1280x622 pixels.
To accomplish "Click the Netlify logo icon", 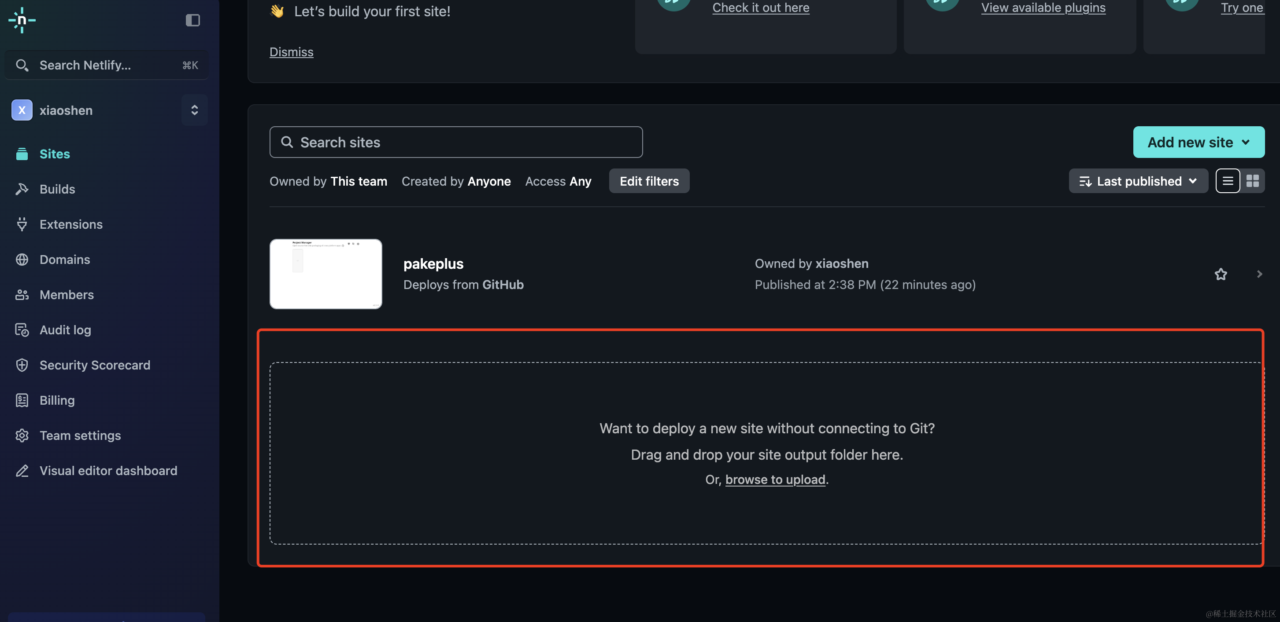I will point(22,20).
